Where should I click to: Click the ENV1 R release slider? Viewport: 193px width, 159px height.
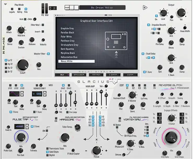point(75,102)
